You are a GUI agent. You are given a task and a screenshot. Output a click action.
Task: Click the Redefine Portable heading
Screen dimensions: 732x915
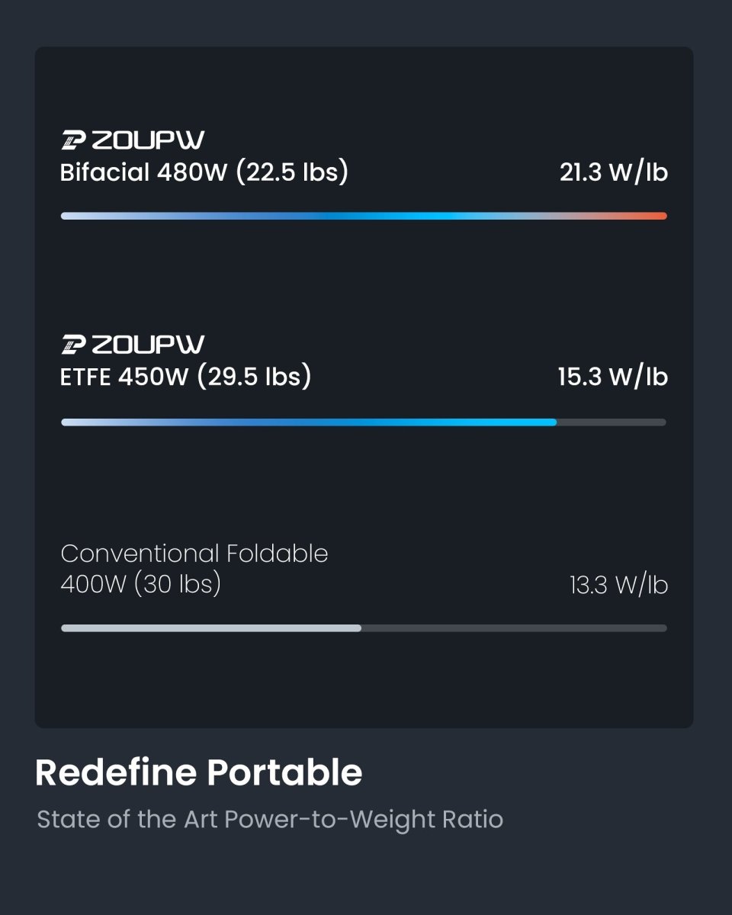(198, 773)
